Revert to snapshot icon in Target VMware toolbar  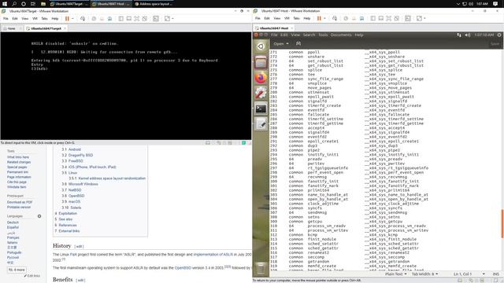pos(102,19)
